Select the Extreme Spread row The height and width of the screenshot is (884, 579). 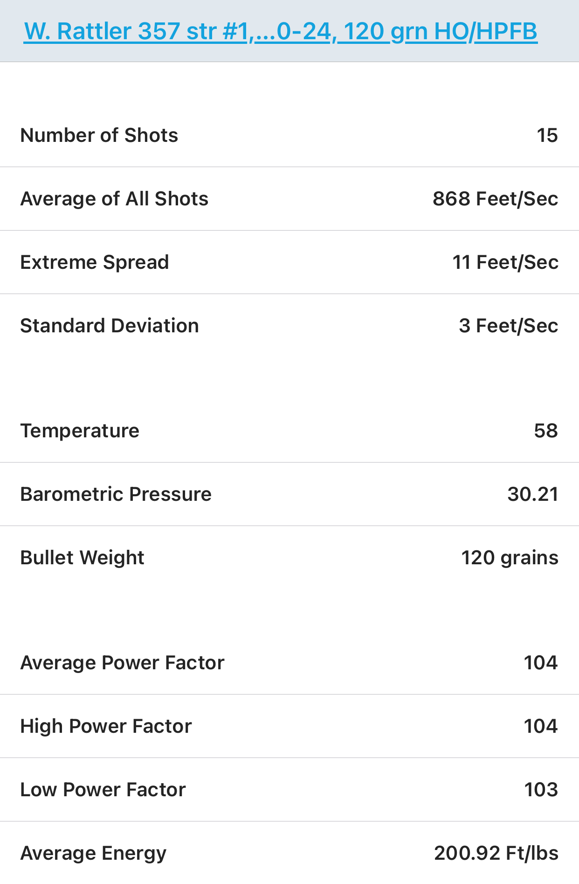(289, 262)
